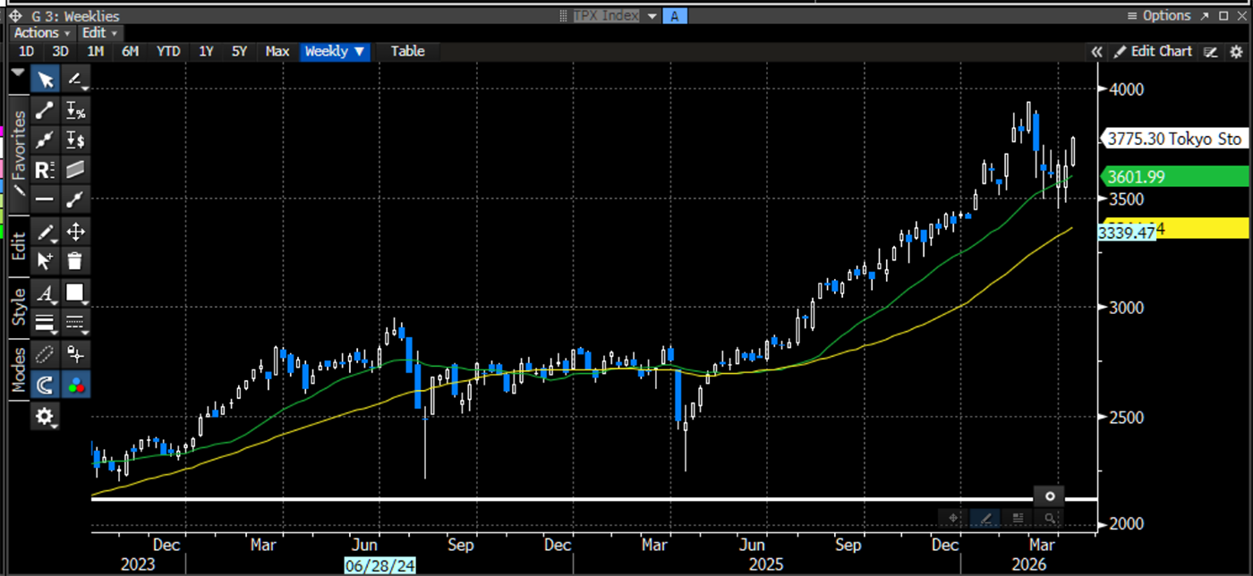Click the 5Y time range button
Viewport: 1253px width, 576px height.
click(x=239, y=51)
